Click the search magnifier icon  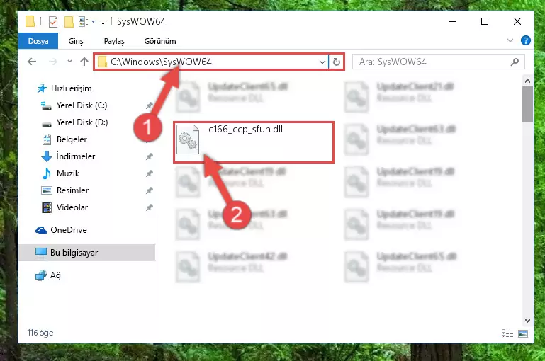point(515,62)
